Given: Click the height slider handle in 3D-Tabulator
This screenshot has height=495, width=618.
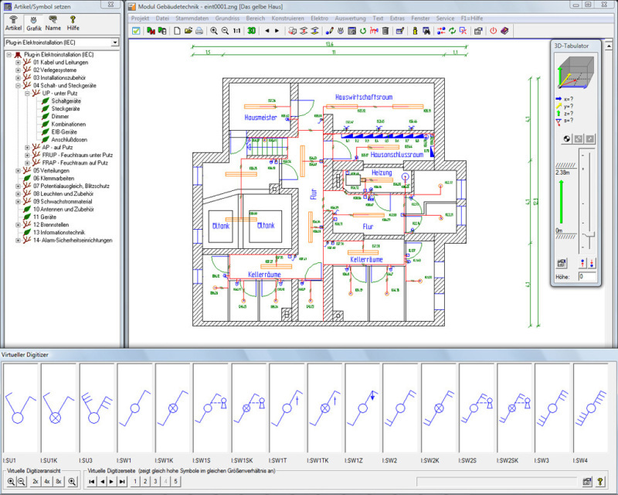Looking at the screenshot, I should 589,237.
